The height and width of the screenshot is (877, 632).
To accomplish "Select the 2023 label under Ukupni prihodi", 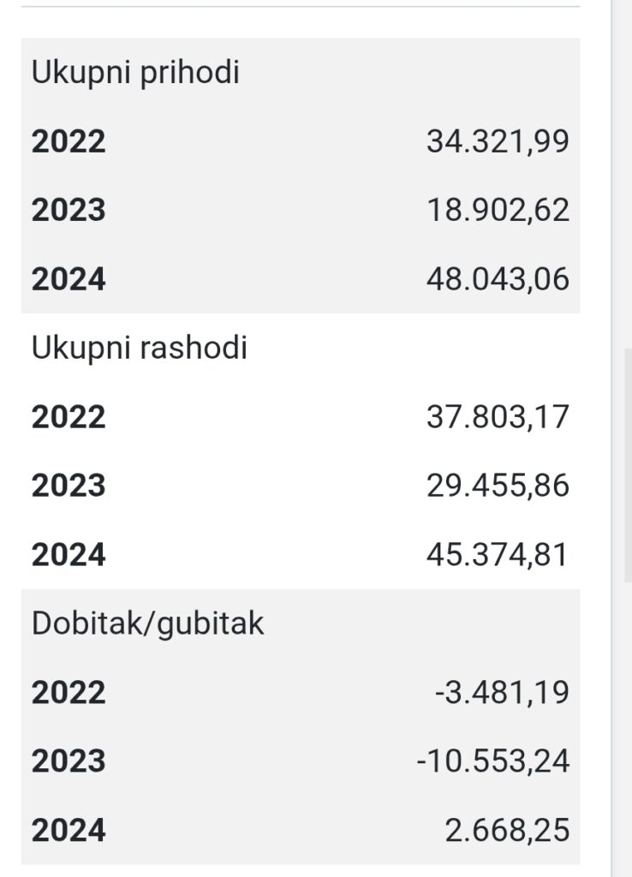I will pos(69,210).
